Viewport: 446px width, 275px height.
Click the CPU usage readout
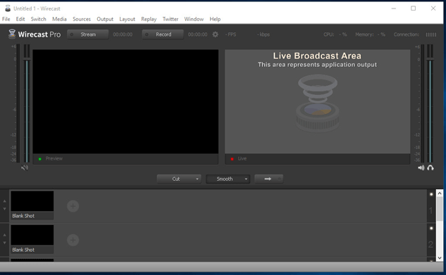[335, 34]
